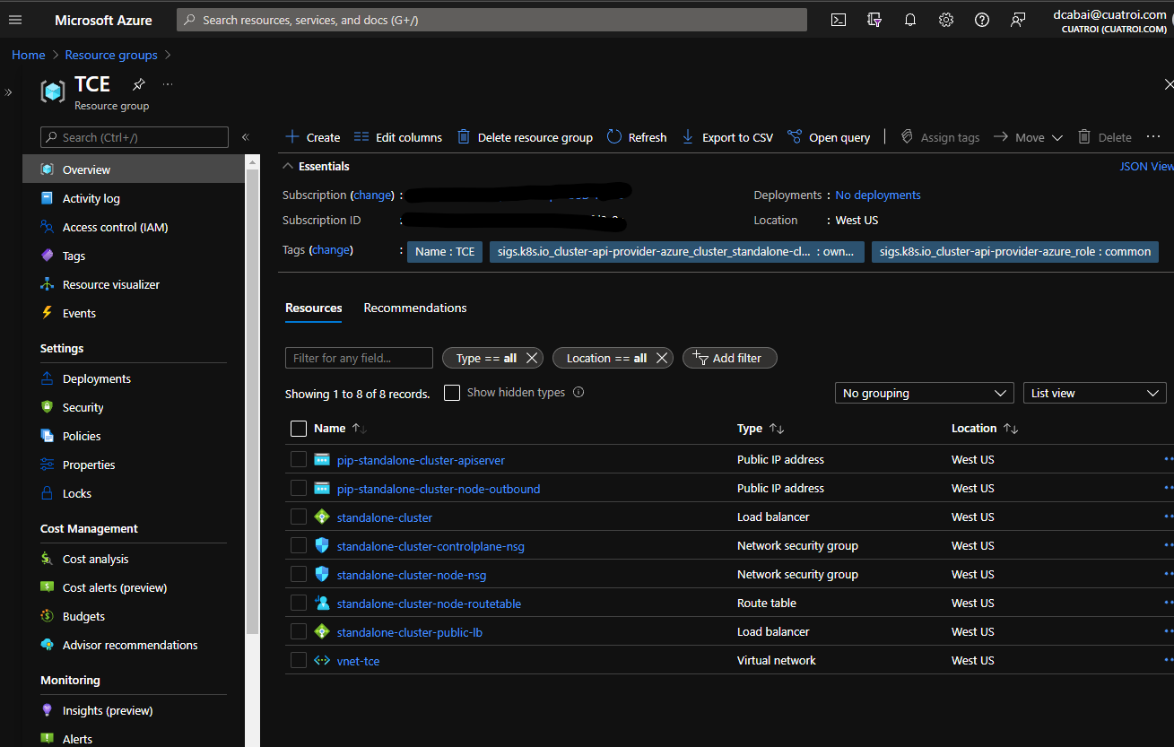Focus the global search resources box

tap(491, 20)
